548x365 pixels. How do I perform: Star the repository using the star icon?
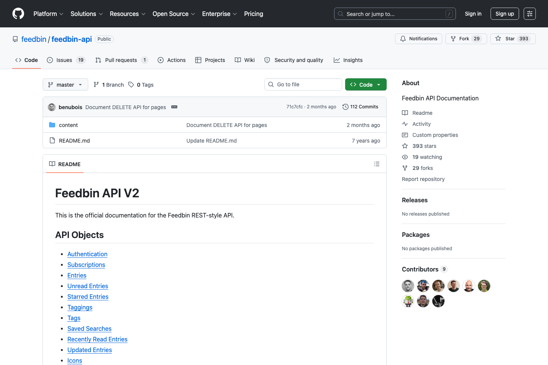(498, 38)
